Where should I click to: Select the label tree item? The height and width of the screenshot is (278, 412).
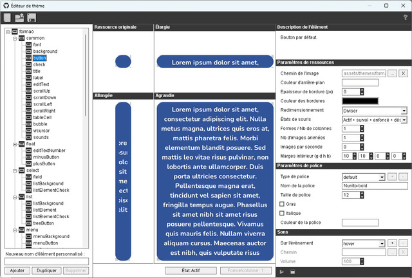click(x=39, y=78)
